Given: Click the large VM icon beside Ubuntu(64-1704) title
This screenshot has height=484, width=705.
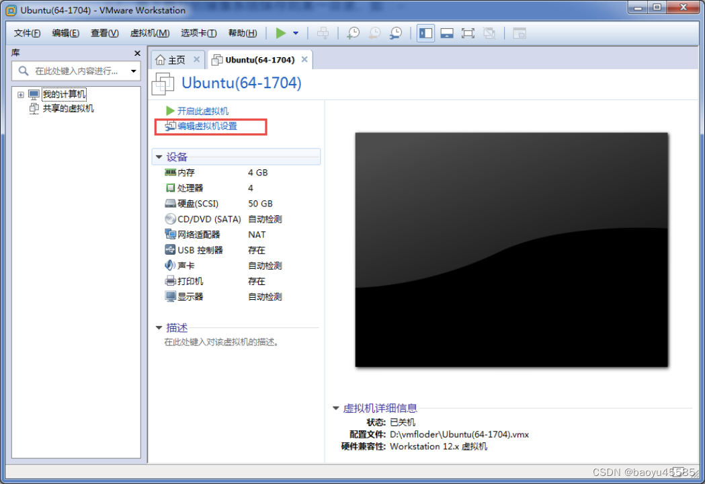Looking at the screenshot, I should [163, 83].
